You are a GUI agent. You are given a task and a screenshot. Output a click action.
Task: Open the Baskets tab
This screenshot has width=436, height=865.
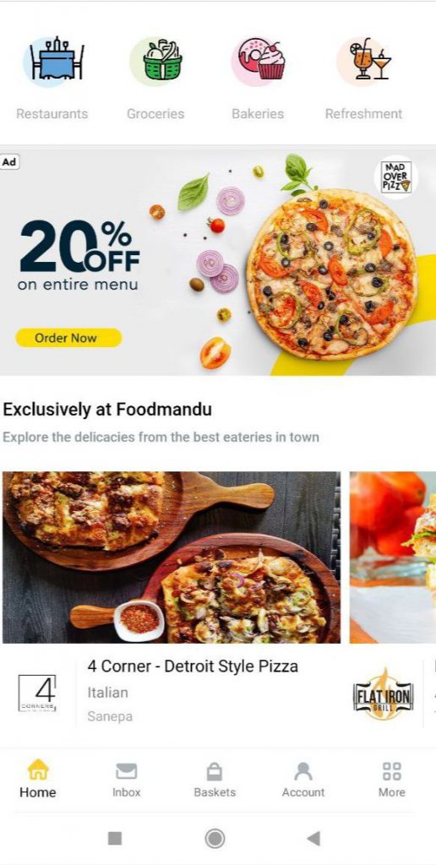(x=215, y=780)
